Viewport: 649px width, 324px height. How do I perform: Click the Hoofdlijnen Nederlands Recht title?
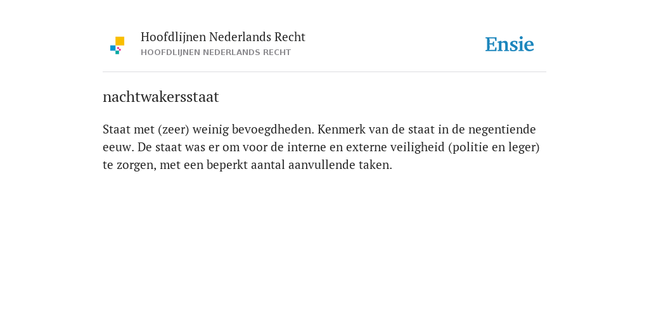tap(222, 37)
